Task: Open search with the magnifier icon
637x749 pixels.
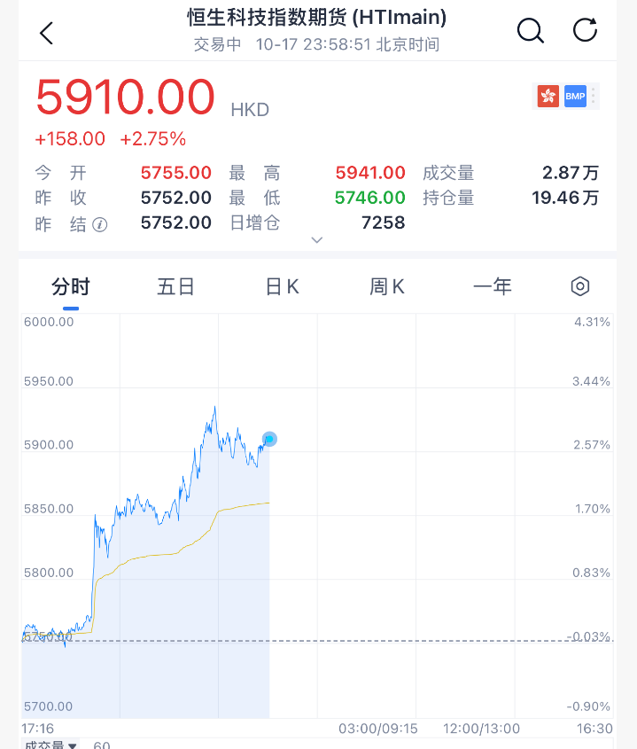Action: 530,31
